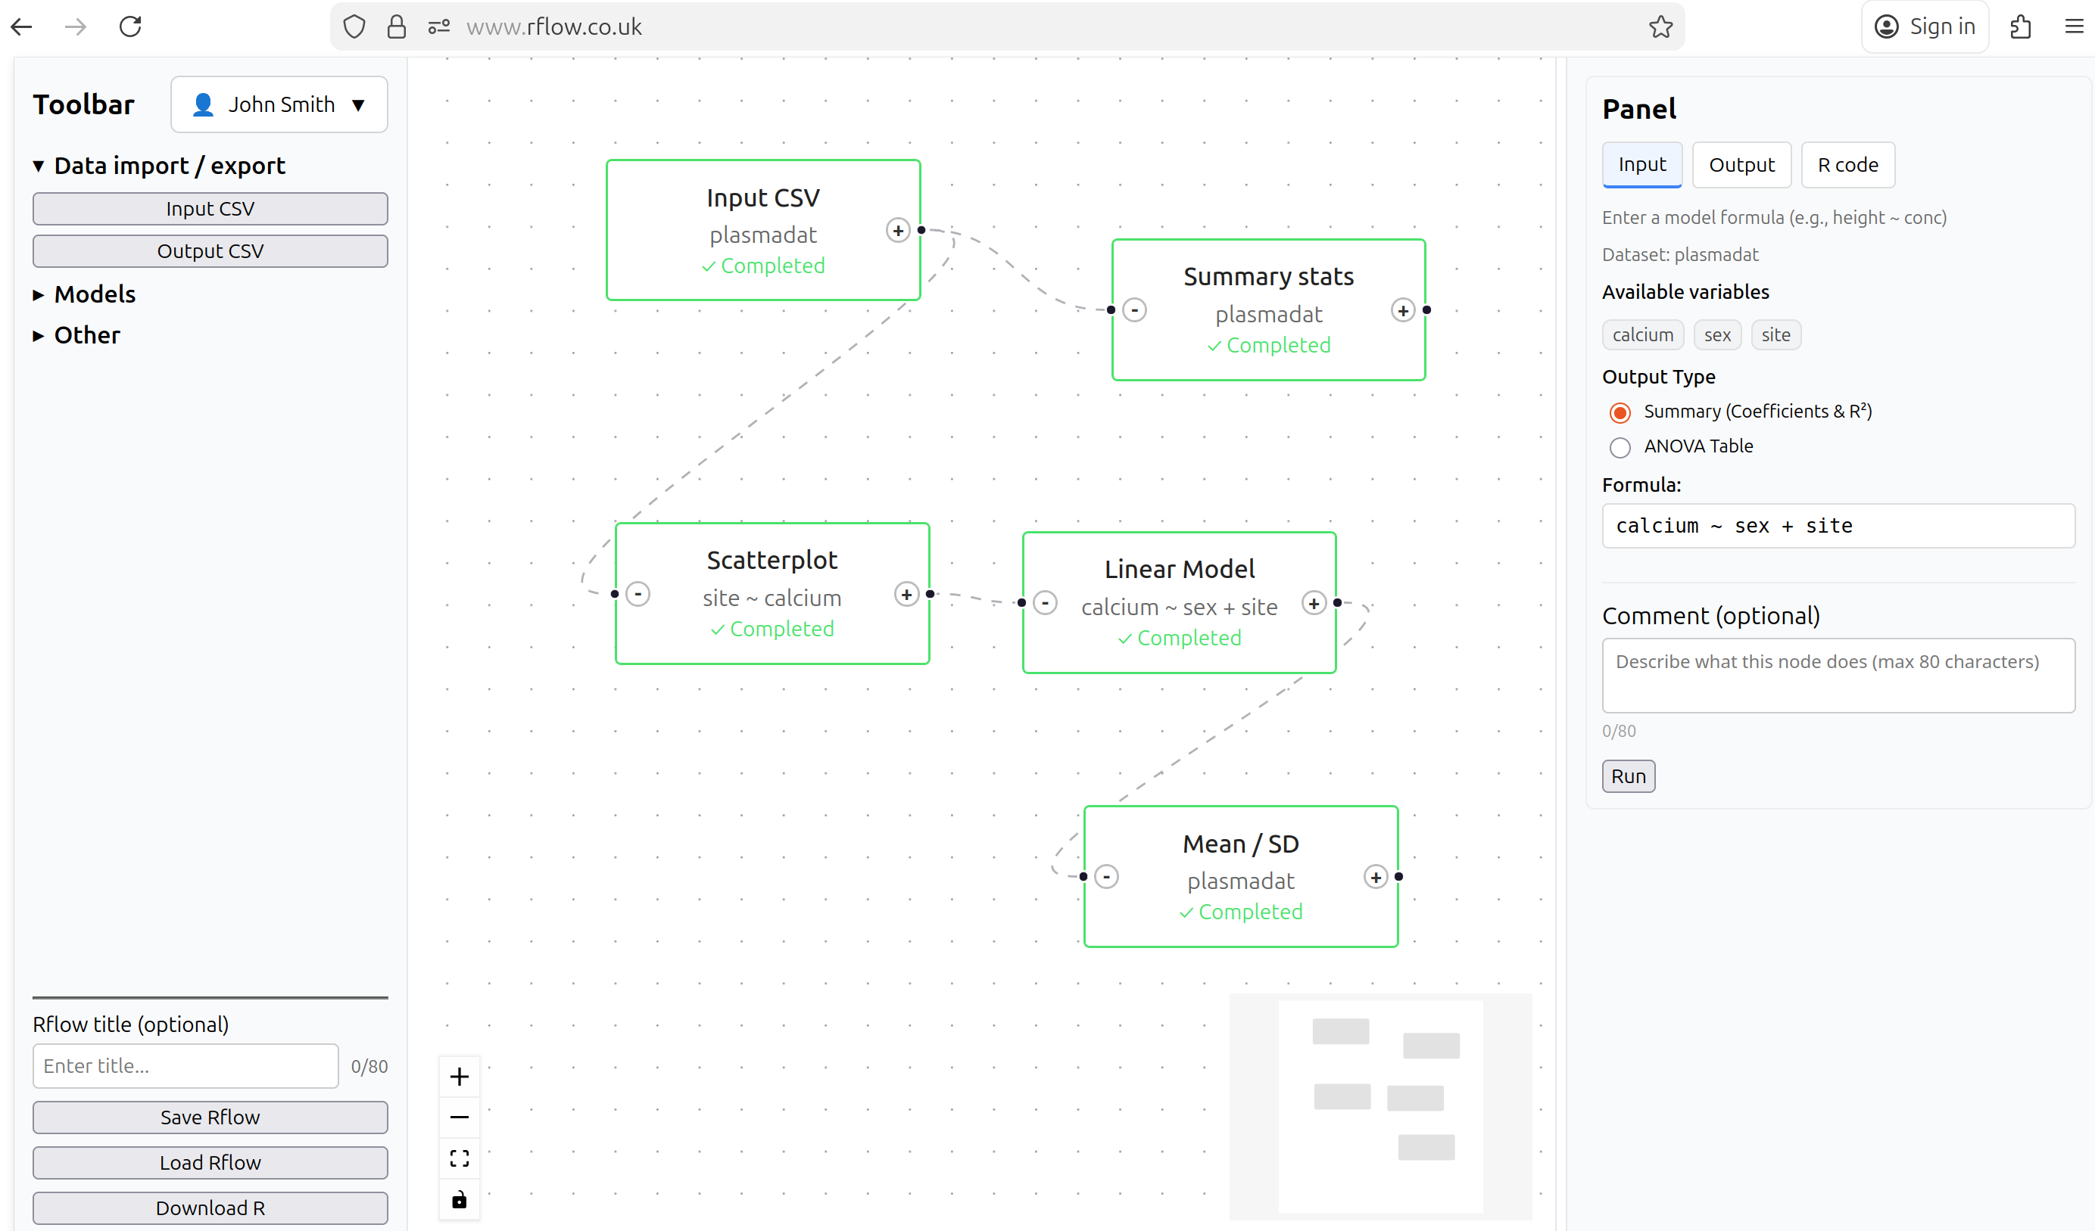Run the Linear Model node

tap(1628, 776)
